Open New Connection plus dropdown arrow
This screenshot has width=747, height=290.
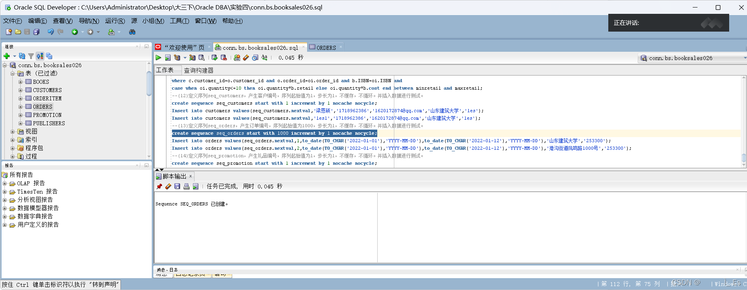point(14,56)
